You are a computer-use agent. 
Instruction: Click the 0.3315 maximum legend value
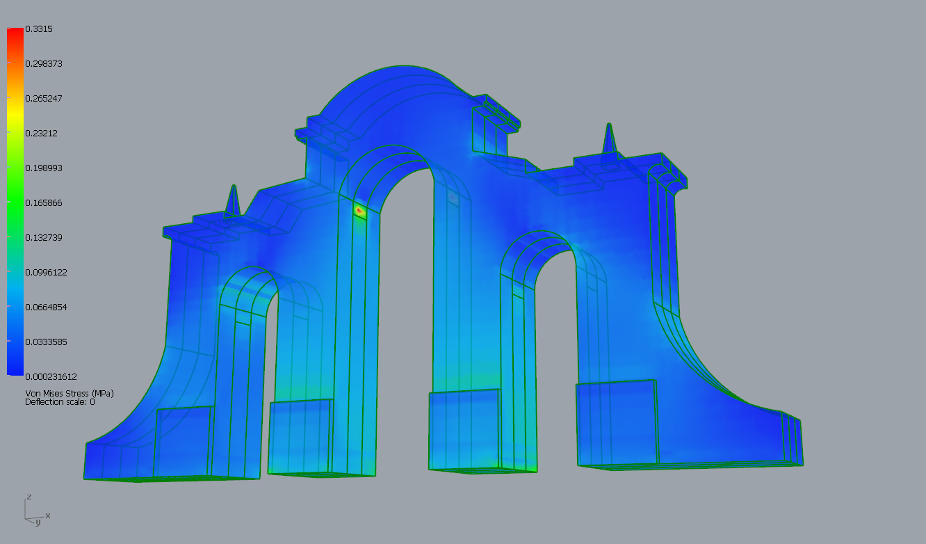39,29
